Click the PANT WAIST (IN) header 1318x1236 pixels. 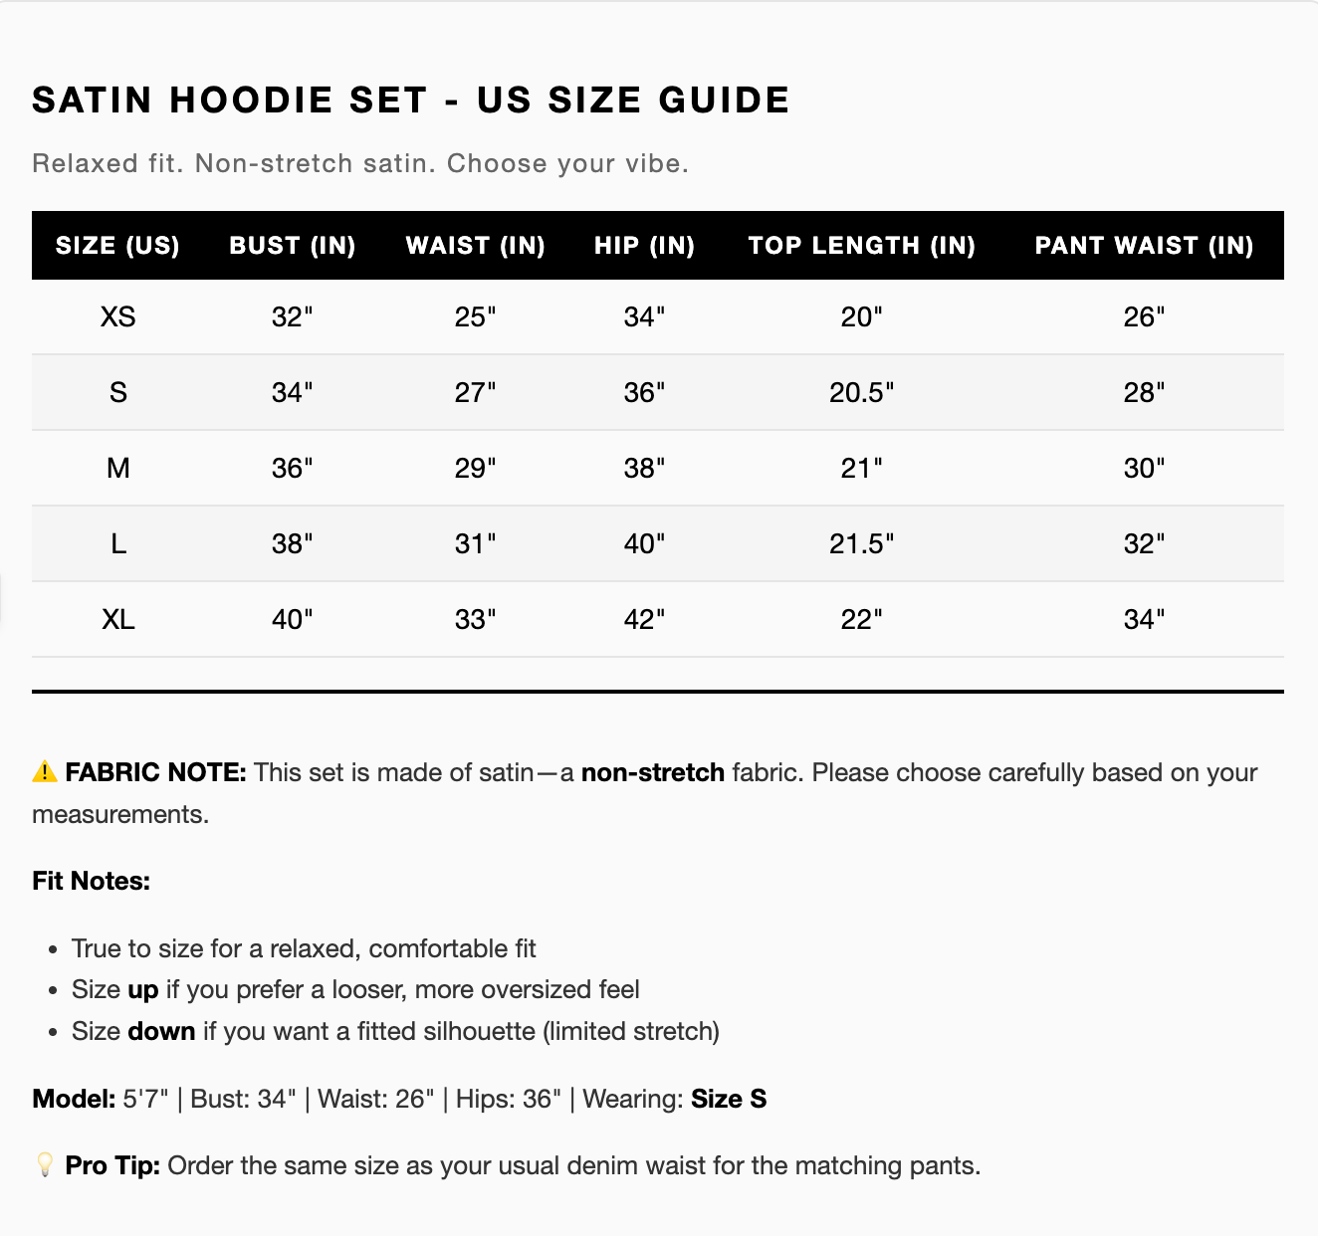click(1144, 246)
